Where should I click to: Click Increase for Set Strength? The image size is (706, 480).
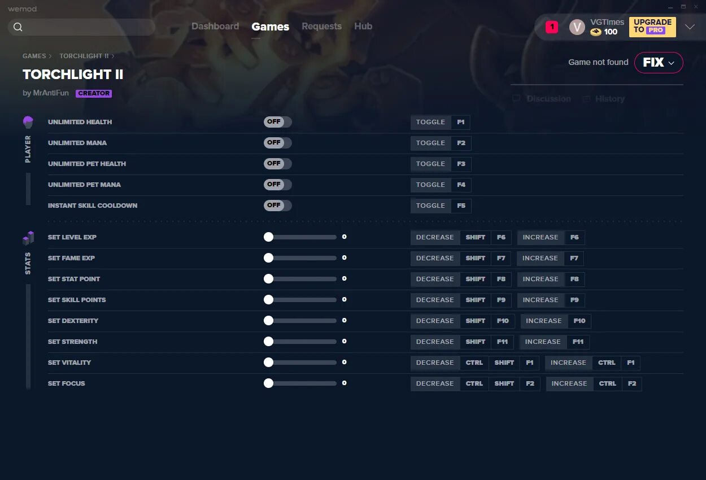click(543, 342)
